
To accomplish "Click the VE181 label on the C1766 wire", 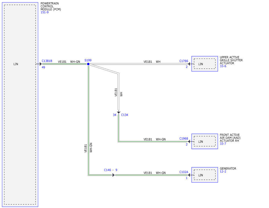I will (148, 62).
